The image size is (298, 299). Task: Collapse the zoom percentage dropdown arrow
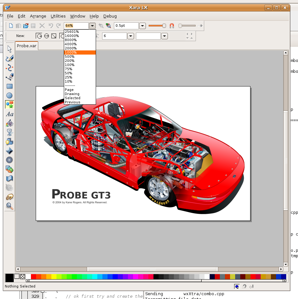[92, 26]
